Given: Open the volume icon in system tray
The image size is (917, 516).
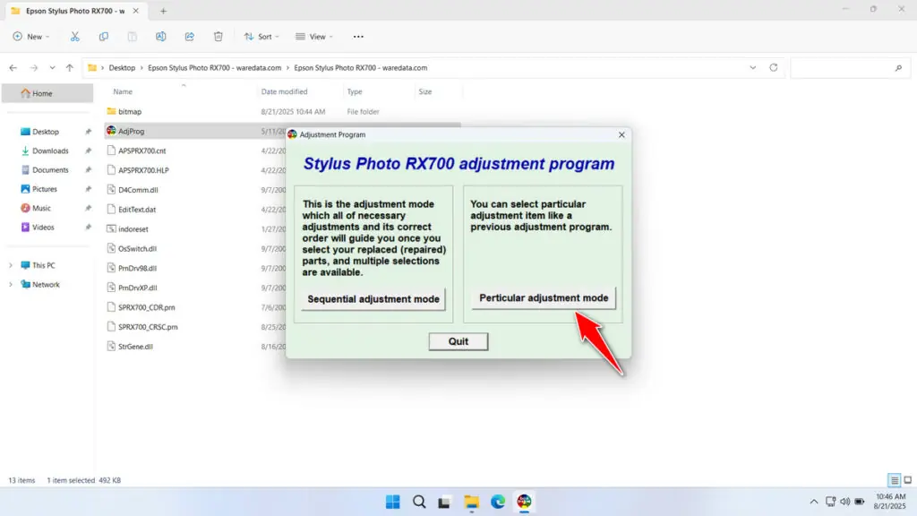Looking at the screenshot, I should tap(845, 502).
